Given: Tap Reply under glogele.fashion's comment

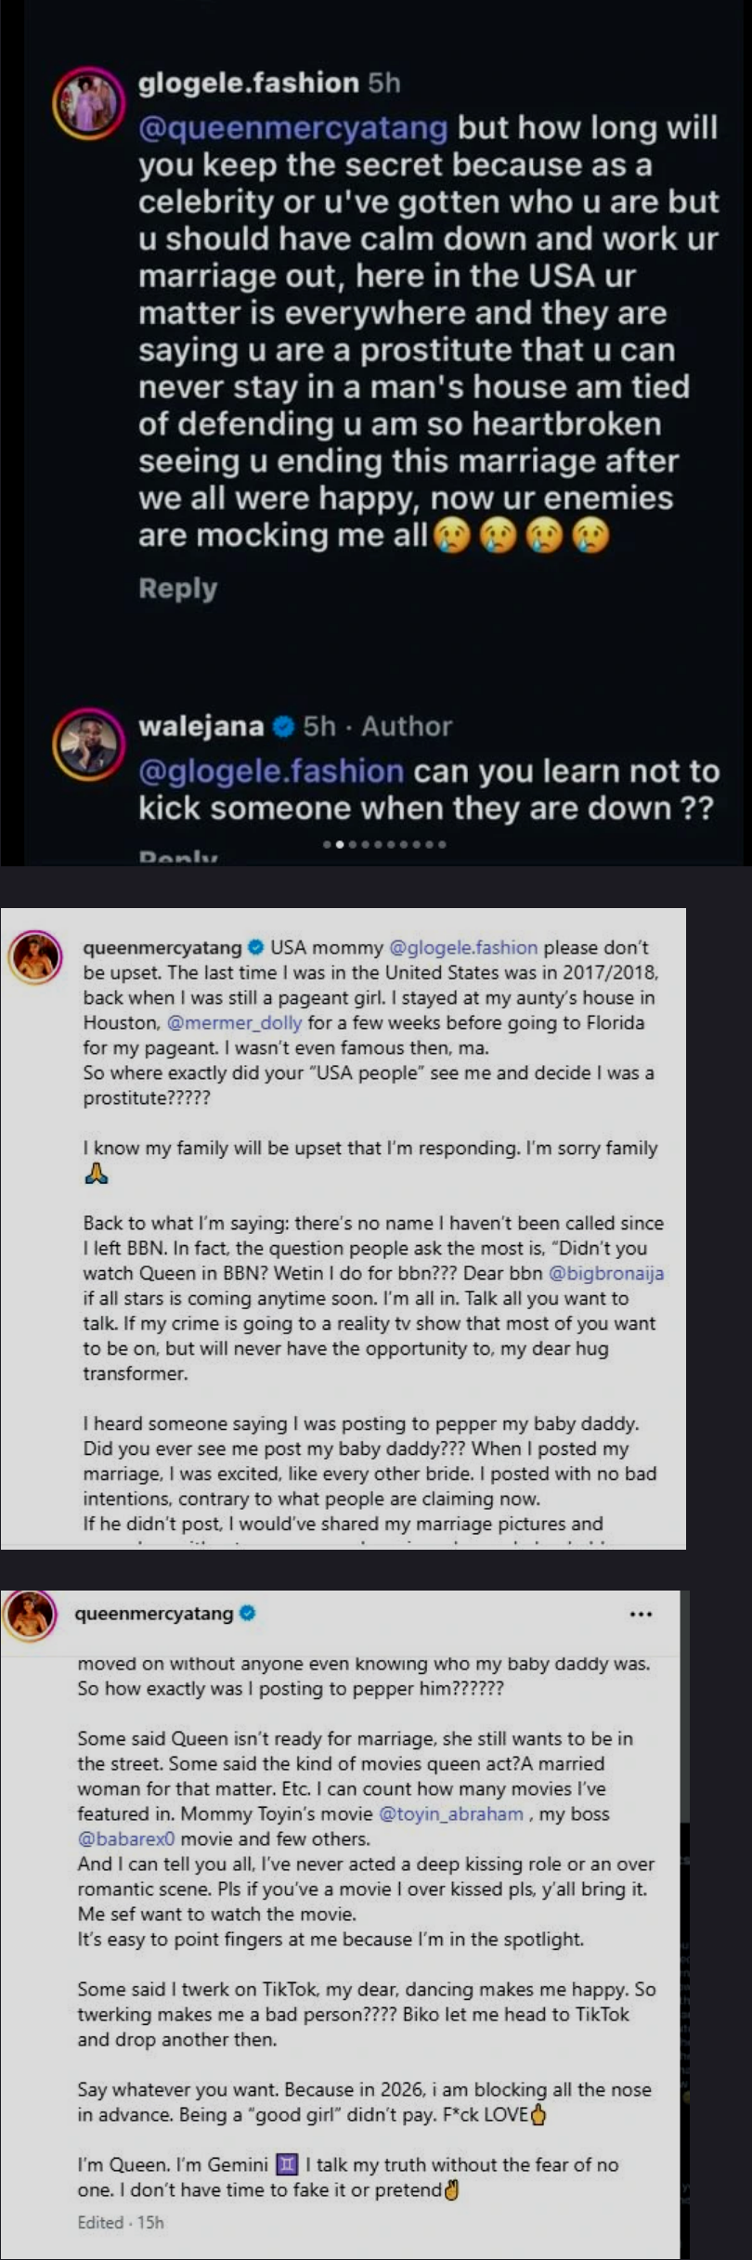Looking at the screenshot, I should (x=177, y=589).
